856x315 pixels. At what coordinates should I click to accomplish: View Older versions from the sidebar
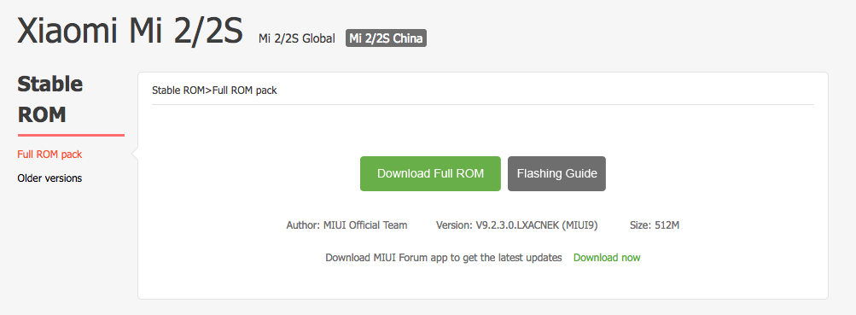pos(49,178)
